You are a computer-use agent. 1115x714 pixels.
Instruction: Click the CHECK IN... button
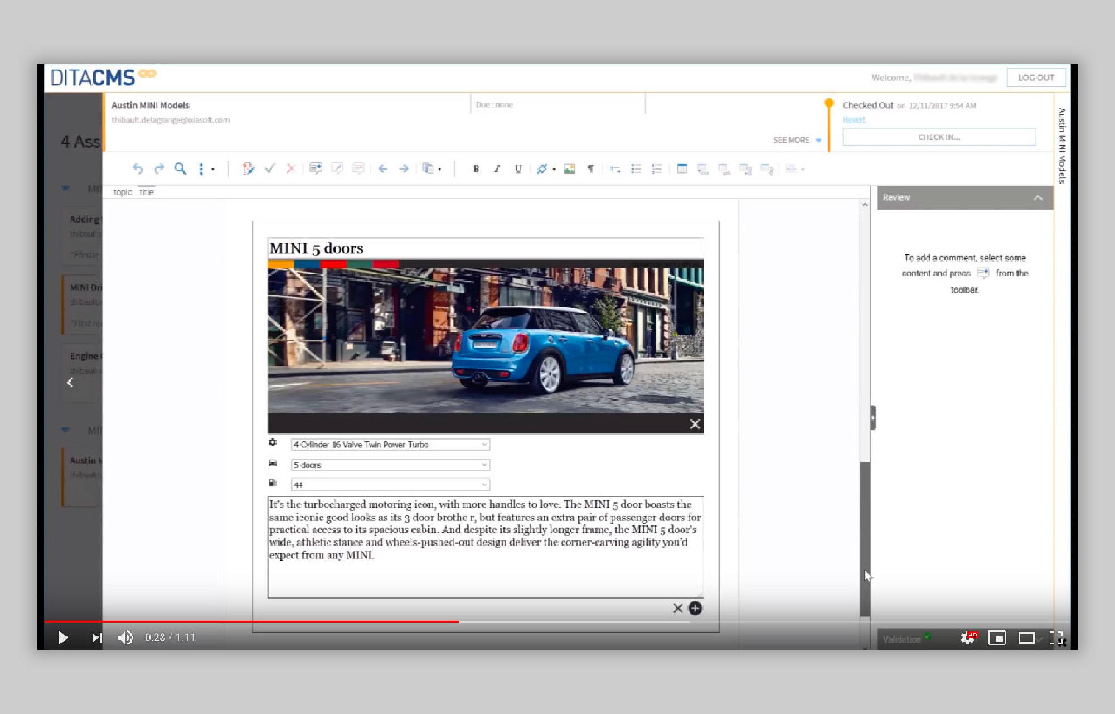pyautogui.click(x=939, y=137)
